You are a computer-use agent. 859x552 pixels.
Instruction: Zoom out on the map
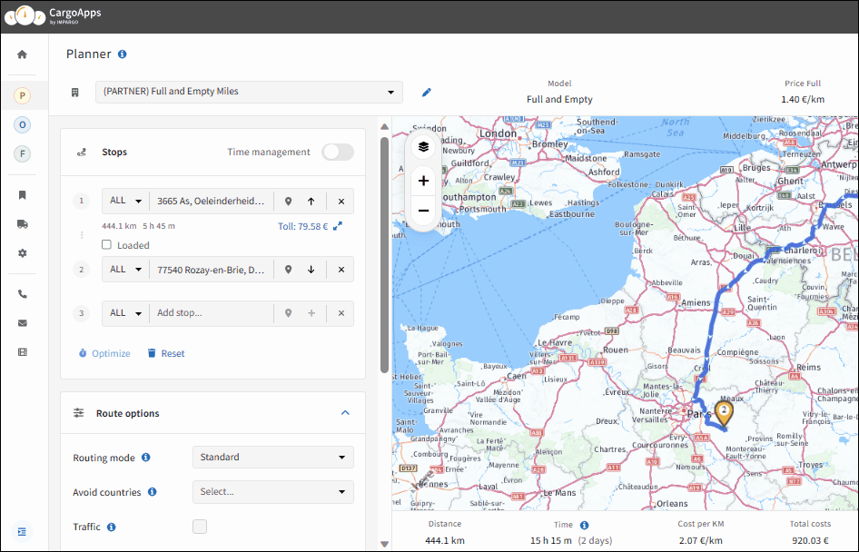(x=423, y=211)
